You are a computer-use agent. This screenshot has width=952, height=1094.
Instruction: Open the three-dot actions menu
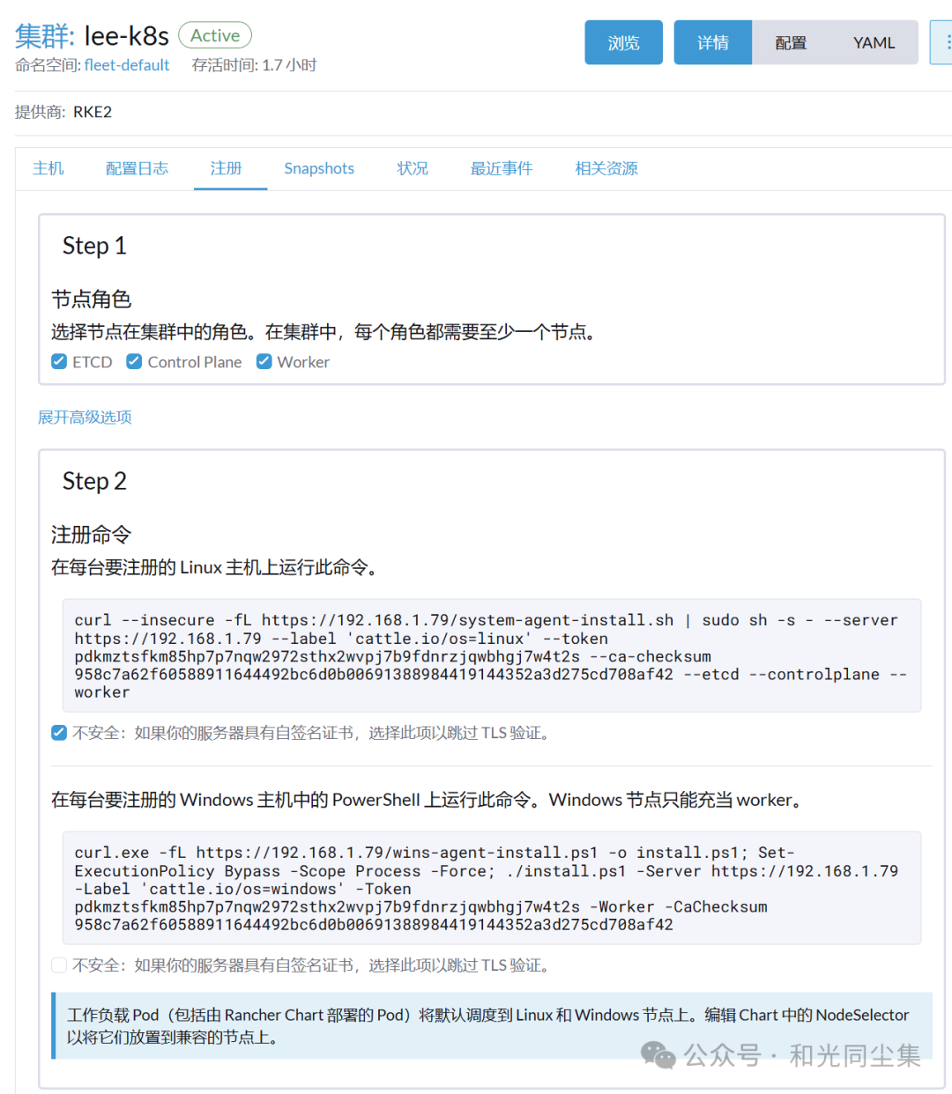click(x=943, y=42)
